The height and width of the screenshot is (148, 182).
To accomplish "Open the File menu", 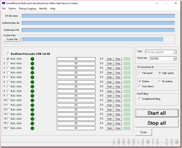I will tap(3, 9).
